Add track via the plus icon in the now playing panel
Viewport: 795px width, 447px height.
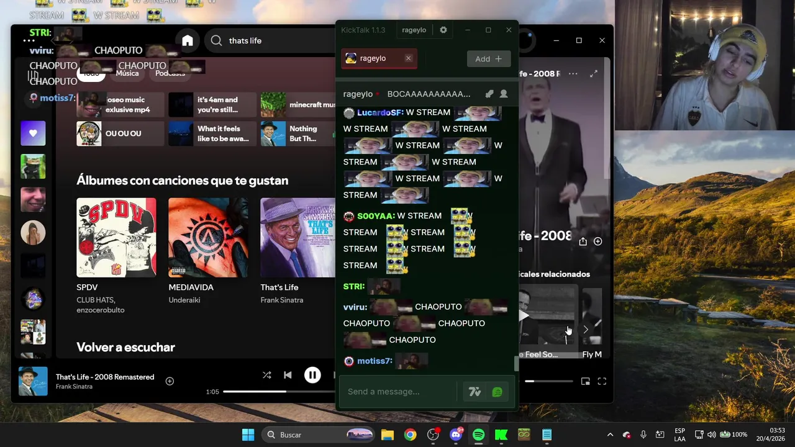597,242
